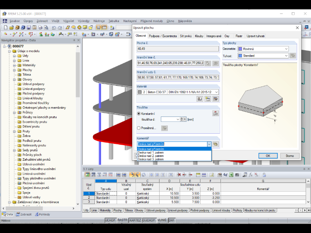This screenshot has height=233, width=311.
Task: Click comment library icon next to Komentář
Action: [x=215, y=144]
